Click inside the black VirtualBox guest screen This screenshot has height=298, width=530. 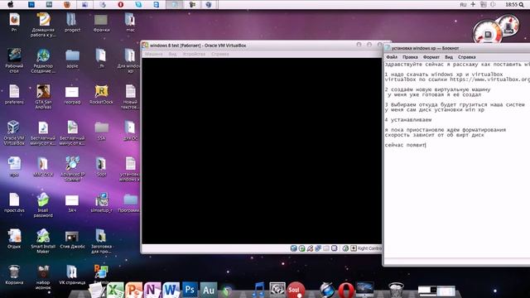pos(262,151)
